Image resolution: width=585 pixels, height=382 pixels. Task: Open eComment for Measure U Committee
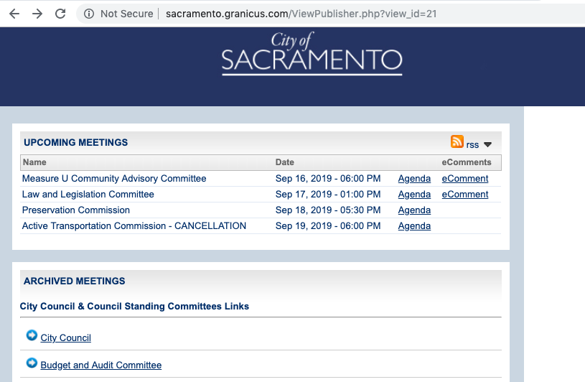pyautogui.click(x=465, y=179)
